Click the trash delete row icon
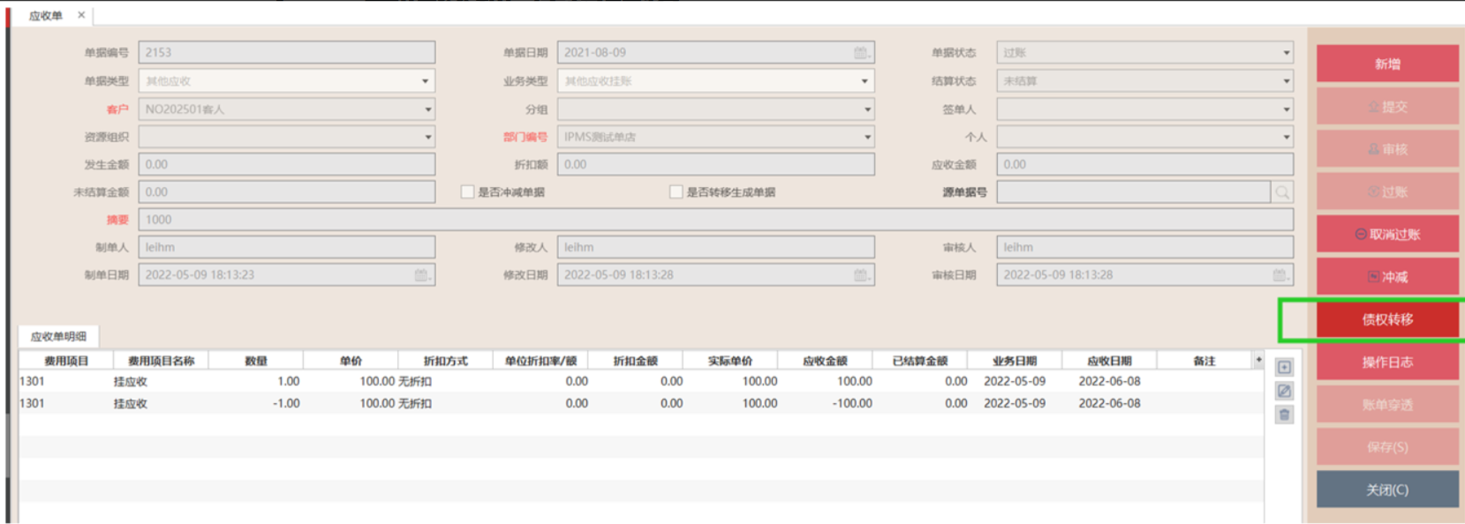 (x=1284, y=415)
